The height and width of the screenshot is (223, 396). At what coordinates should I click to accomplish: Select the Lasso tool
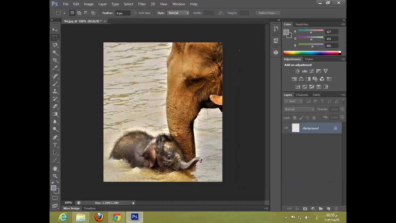tap(55, 45)
